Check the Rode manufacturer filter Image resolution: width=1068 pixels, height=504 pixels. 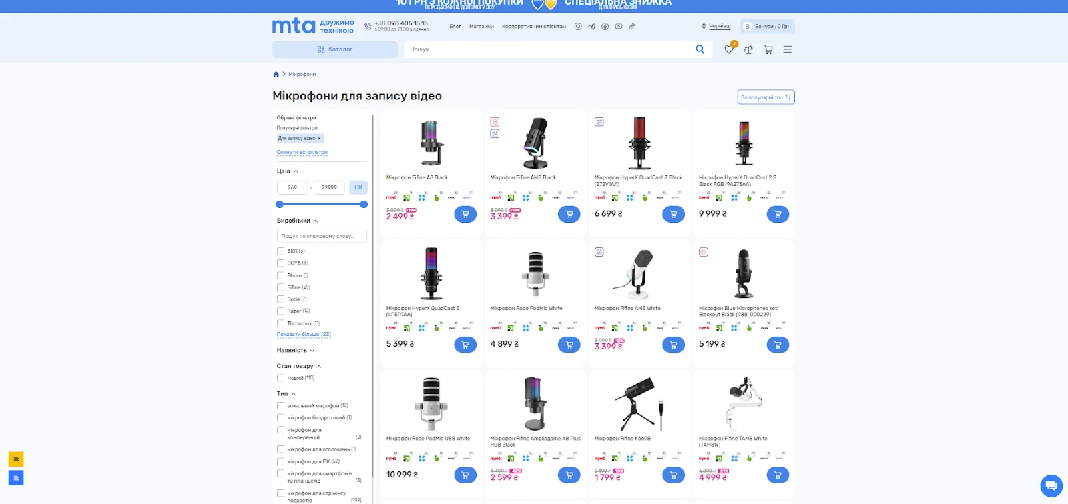(280, 299)
